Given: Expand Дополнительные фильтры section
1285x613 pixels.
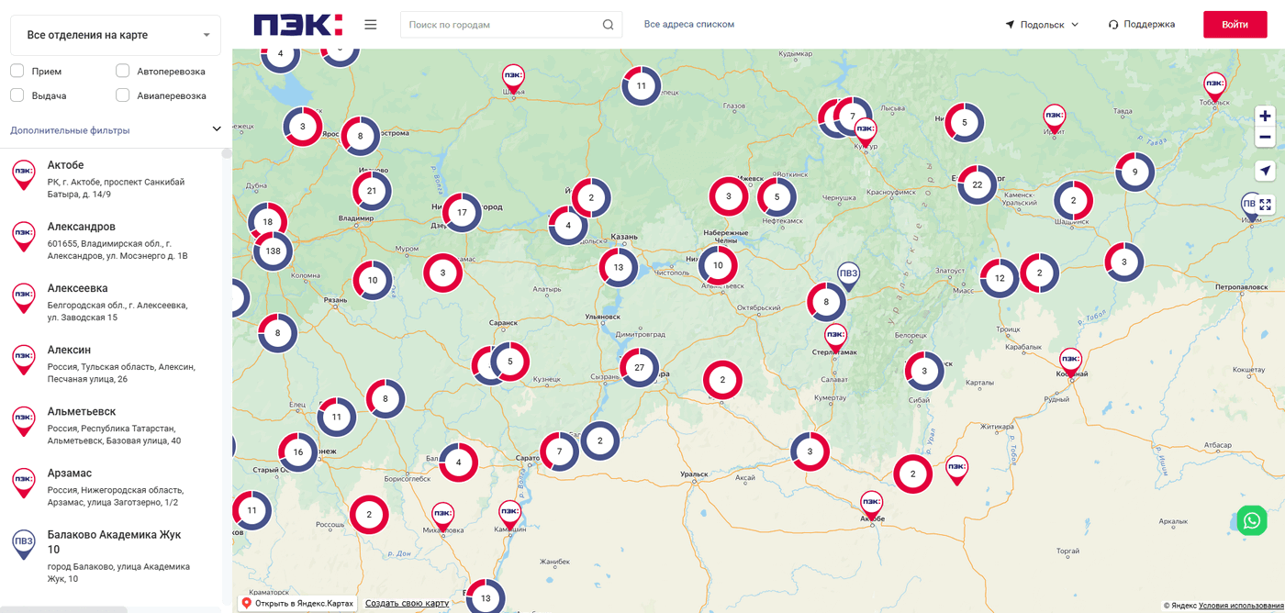Looking at the screenshot, I should 116,130.
